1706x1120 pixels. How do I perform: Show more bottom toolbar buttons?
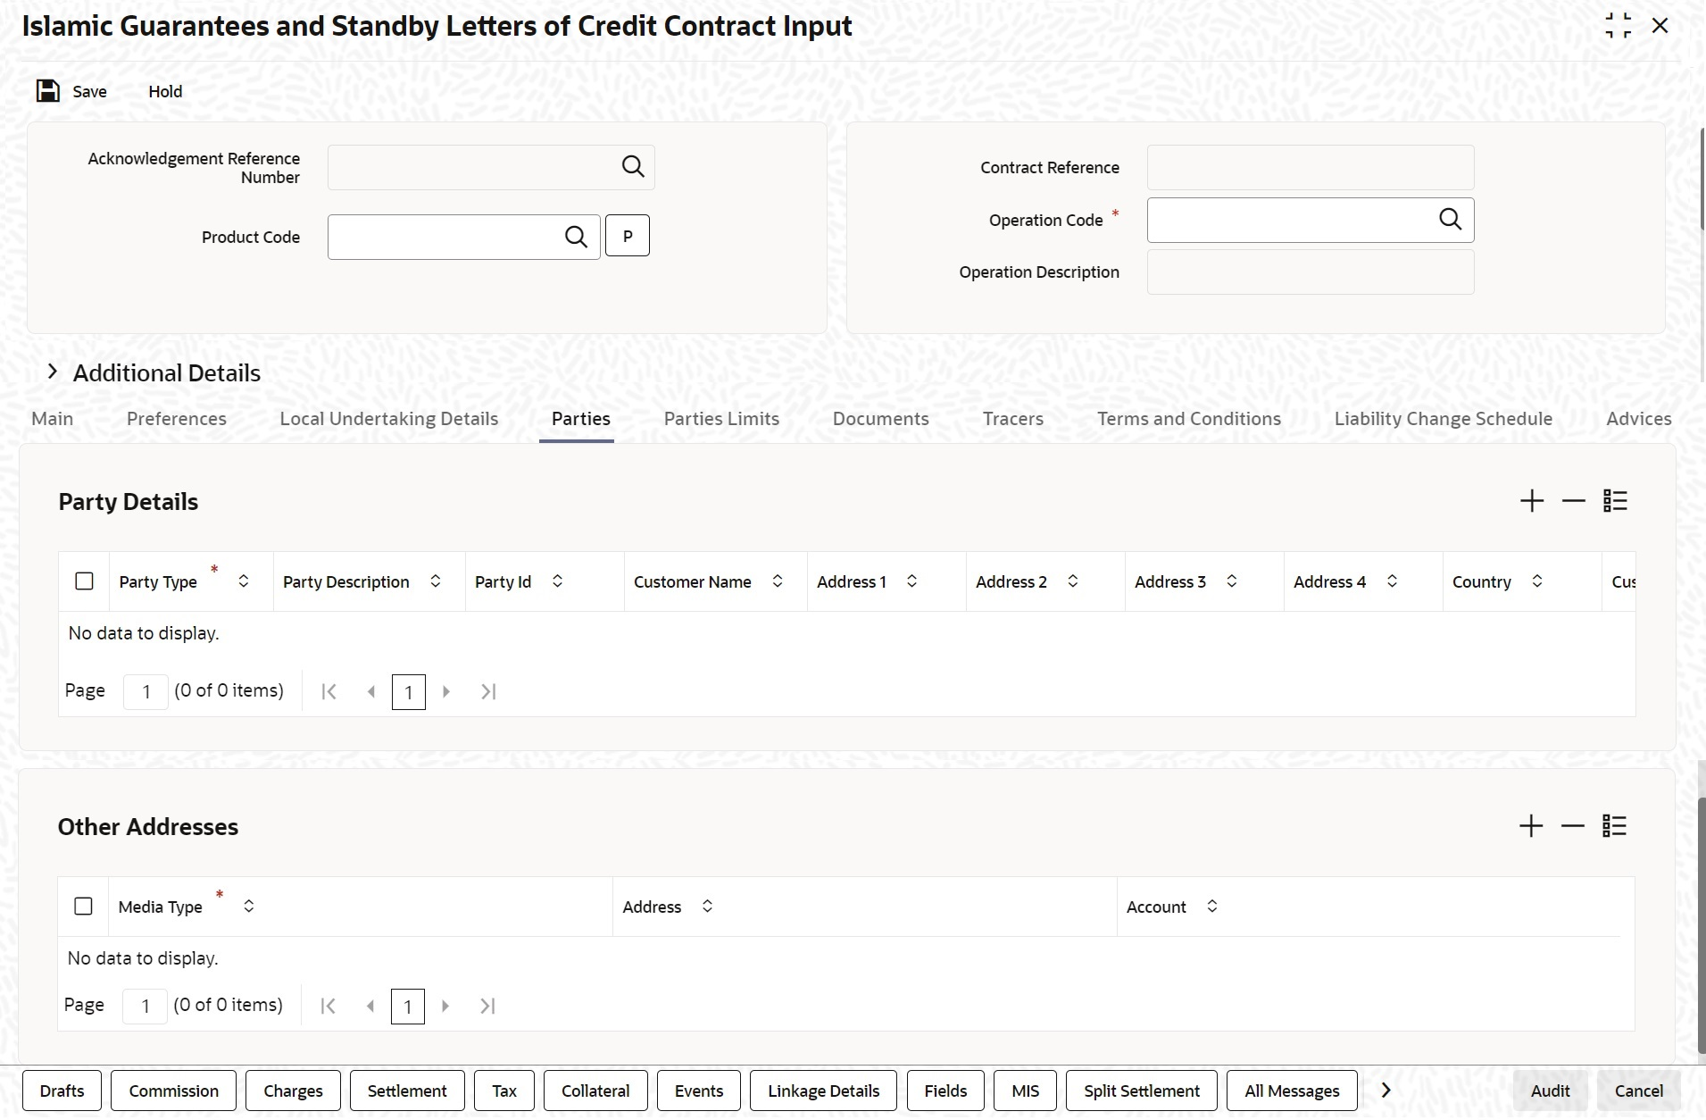[1386, 1091]
